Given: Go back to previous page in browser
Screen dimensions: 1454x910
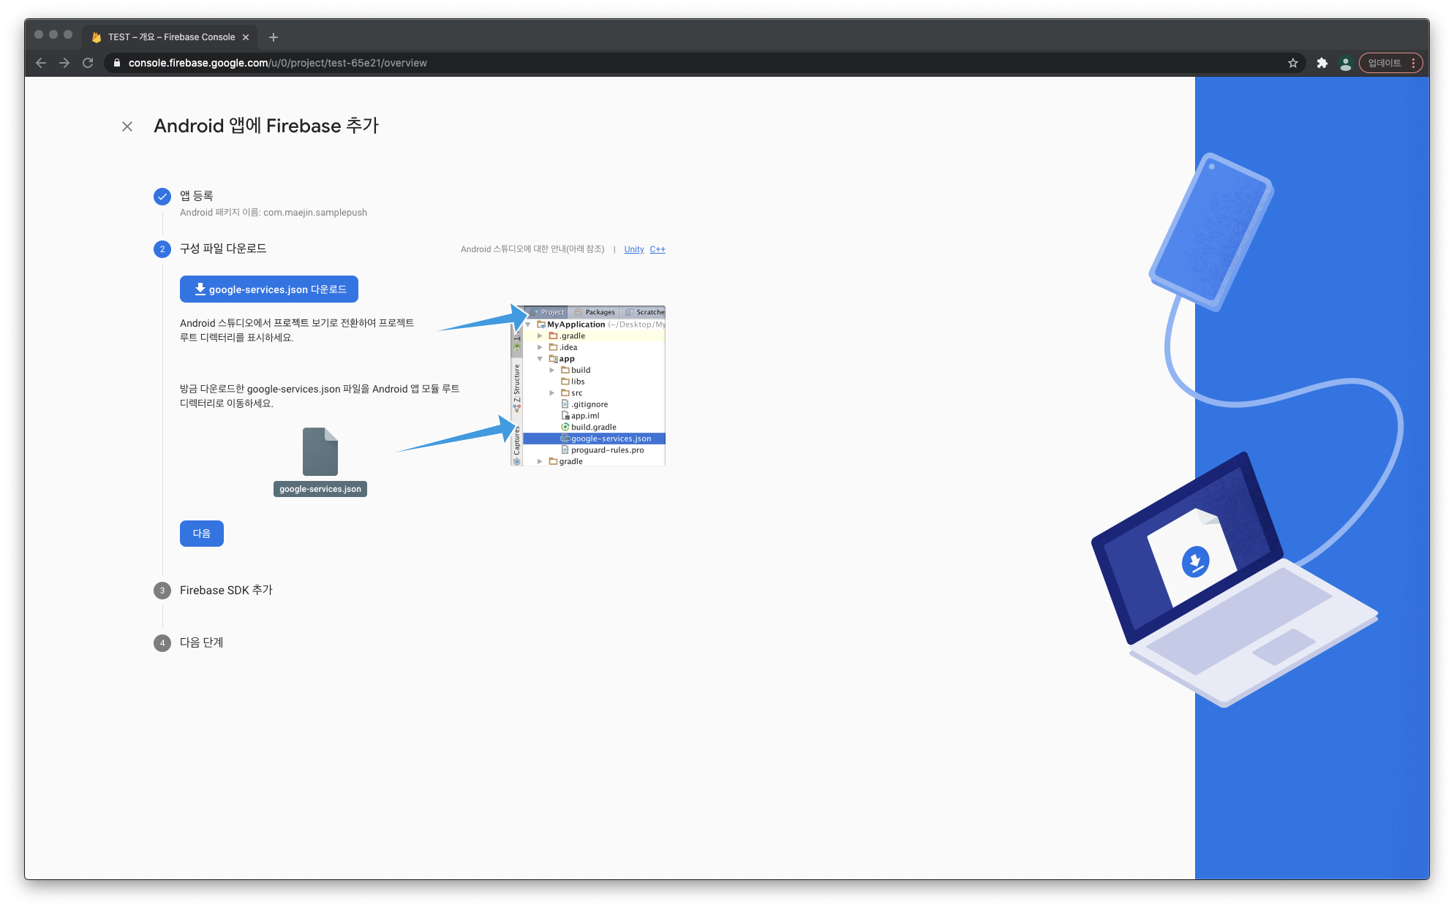Looking at the screenshot, I should click(41, 63).
